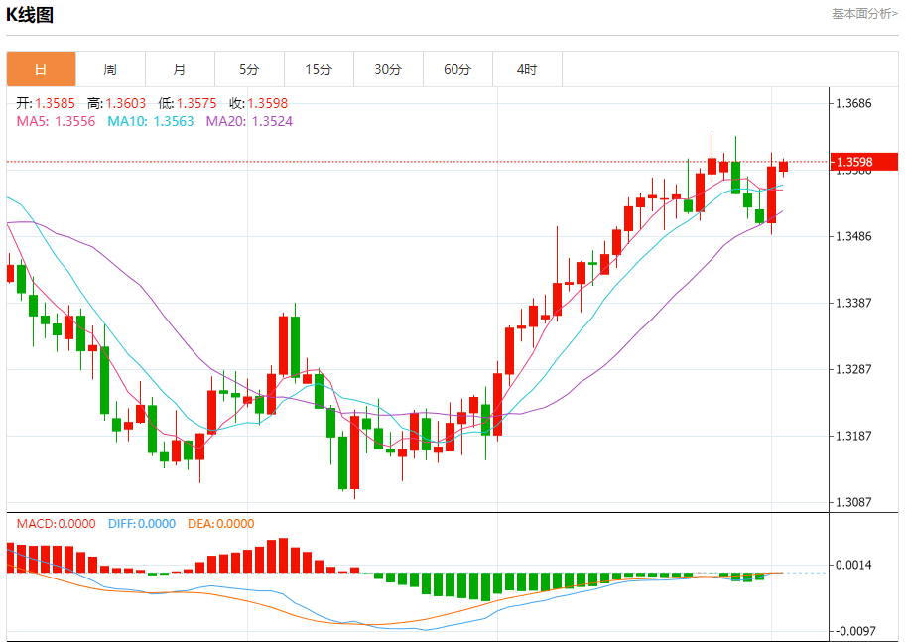Click the 1.3387 price axis label

[853, 303]
